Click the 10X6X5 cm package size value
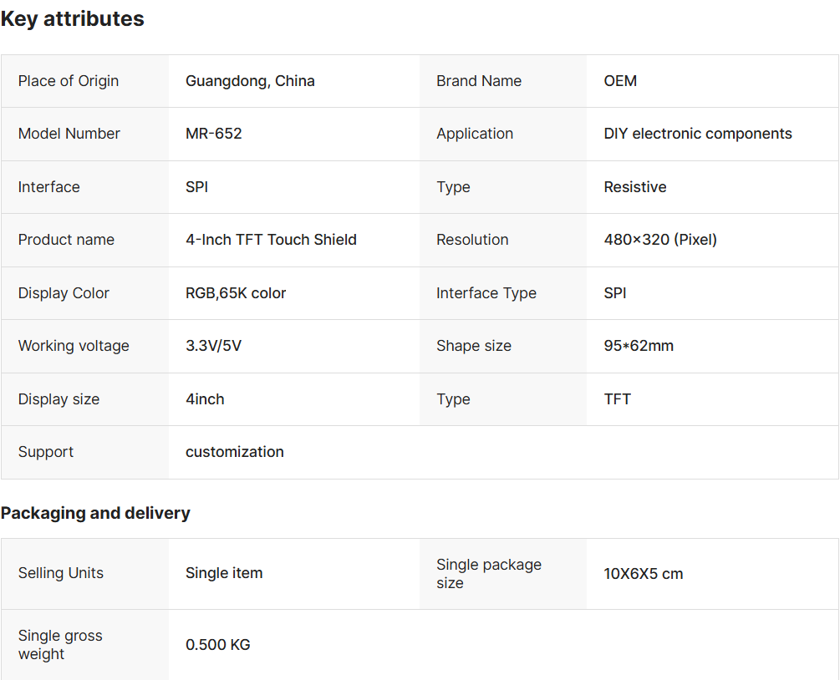840x680 pixels. (643, 574)
